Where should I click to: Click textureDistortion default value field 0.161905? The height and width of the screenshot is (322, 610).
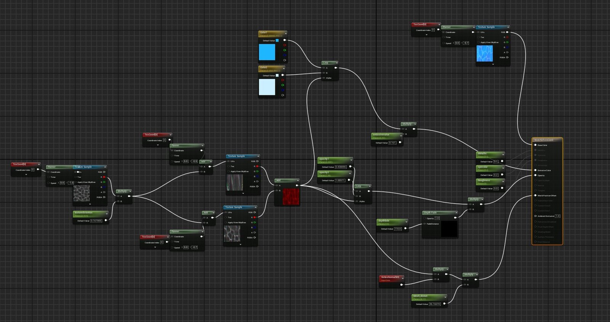click(96, 221)
